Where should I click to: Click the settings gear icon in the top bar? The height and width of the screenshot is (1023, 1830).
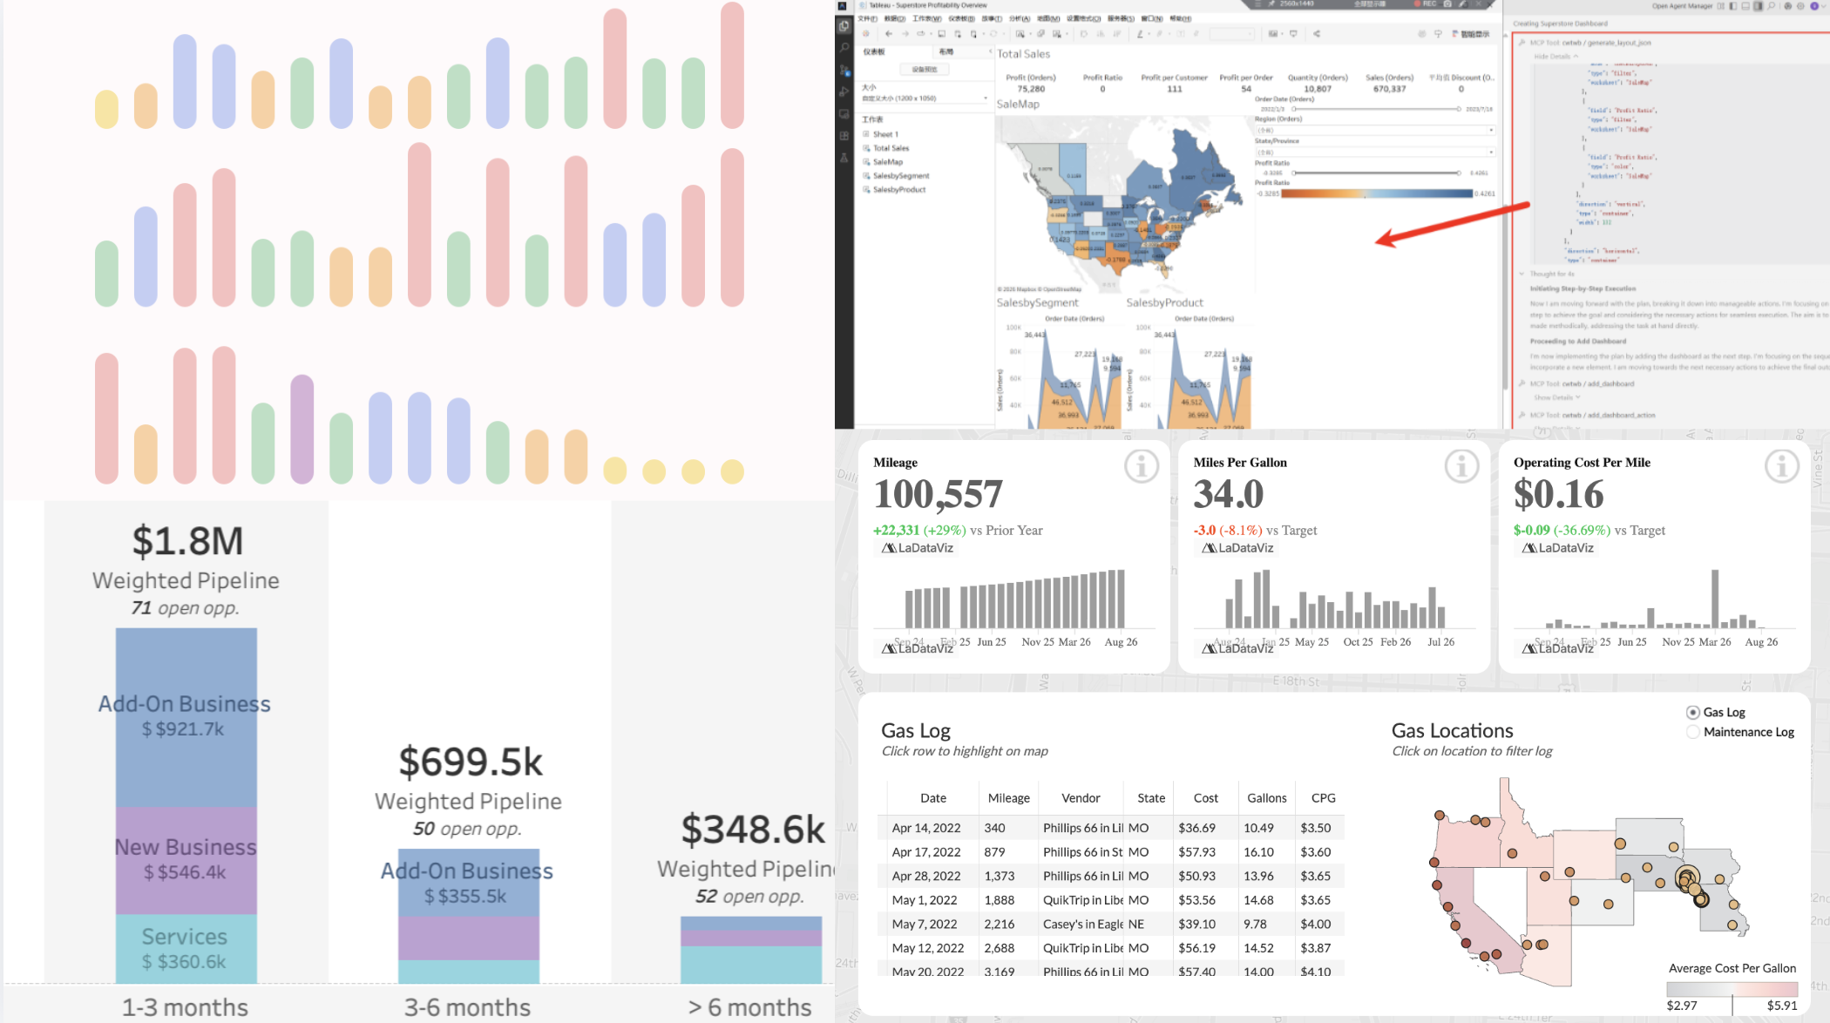pos(1799,6)
